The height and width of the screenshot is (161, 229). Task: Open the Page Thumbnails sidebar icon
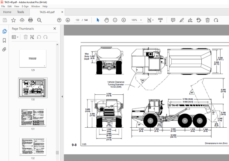[4, 31]
